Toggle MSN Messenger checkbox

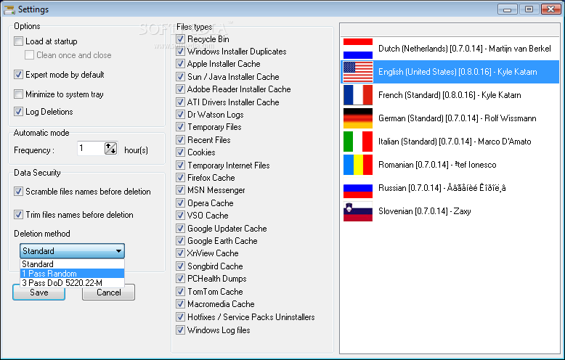[180, 190]
